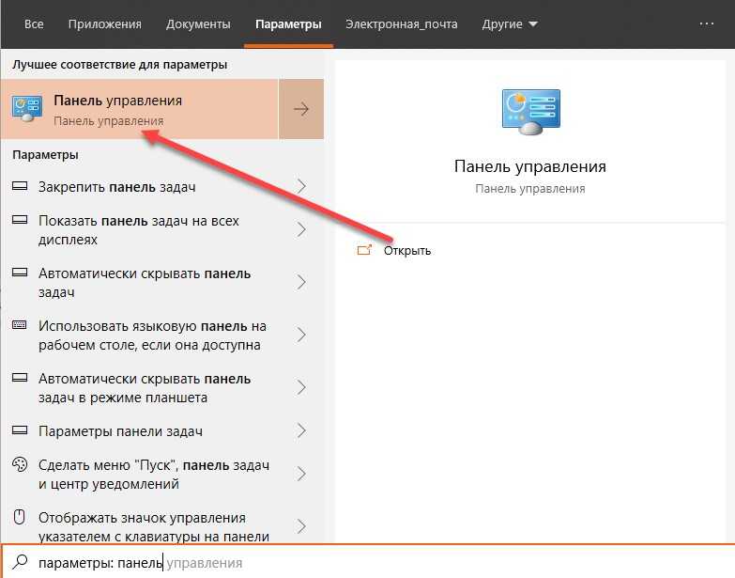Click keyboard icon beside Использовать языковую панель
This screenshot has width=735, height=578.
(x=20, y=324)
